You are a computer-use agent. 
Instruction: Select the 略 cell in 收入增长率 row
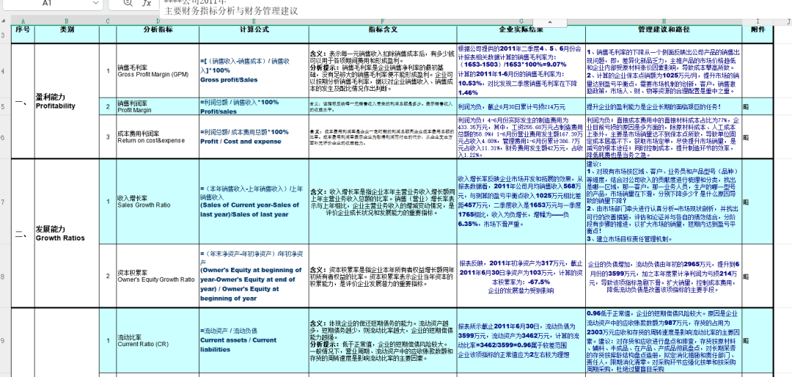point(757,202)
